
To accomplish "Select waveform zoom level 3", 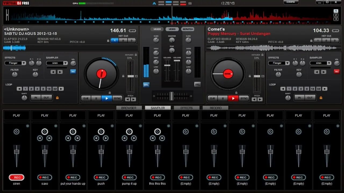I will click(336, 19).
